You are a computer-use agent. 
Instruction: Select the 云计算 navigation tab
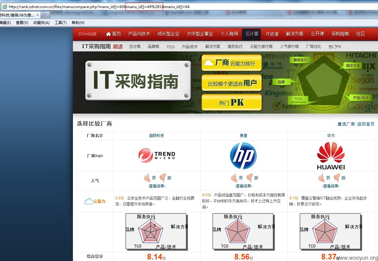point(252,34)
